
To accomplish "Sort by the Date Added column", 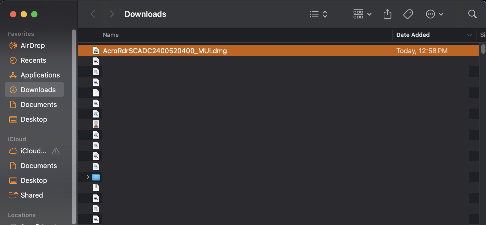I will pyautogui.click(x=413, y=35).
